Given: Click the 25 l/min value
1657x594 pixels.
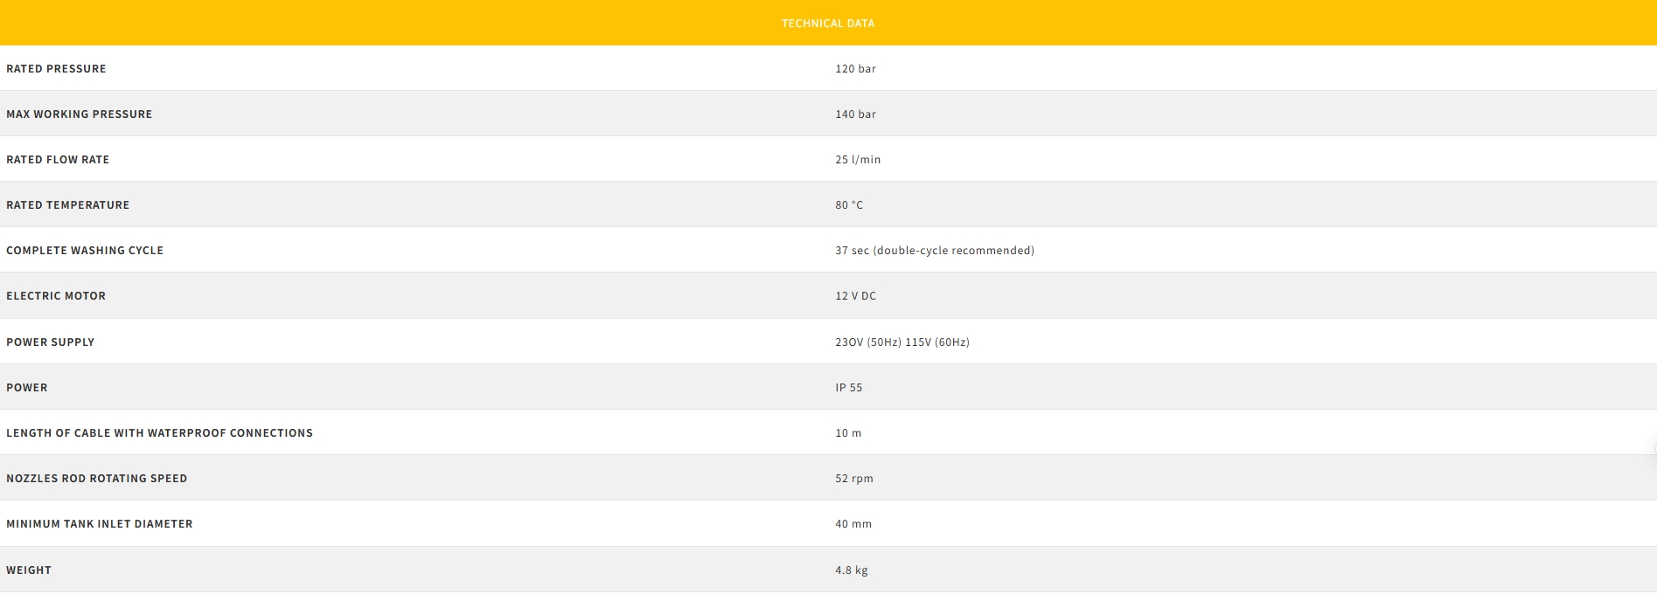Looking at the screenshot, I should [x=858, y=160].
